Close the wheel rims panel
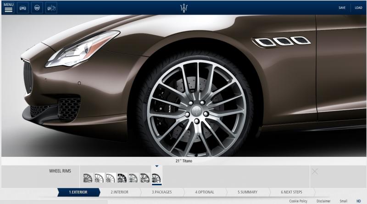Image resolution: width=367 pixels, height=204 pixels. pyautogui.click(x=315, y=171)
